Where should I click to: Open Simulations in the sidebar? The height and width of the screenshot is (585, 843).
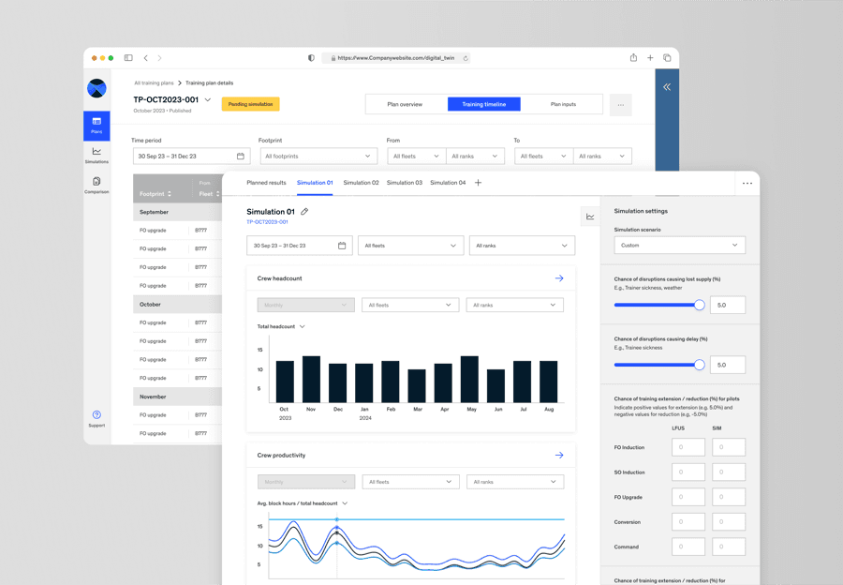[x=96, y=155]
